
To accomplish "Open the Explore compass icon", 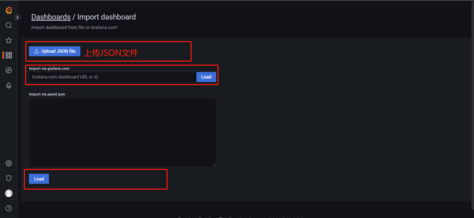I will click(9, 70).
